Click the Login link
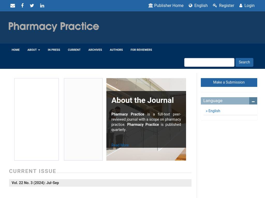The width and height of the screenshot is (265, 198). (247, 6)
